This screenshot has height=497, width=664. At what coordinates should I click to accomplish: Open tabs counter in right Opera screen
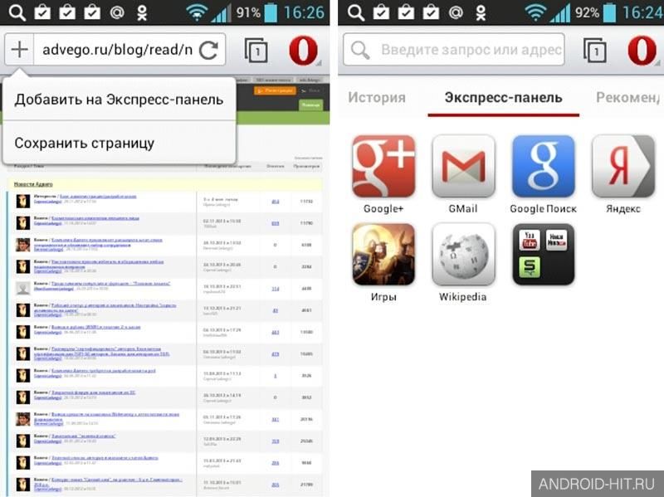594,51
